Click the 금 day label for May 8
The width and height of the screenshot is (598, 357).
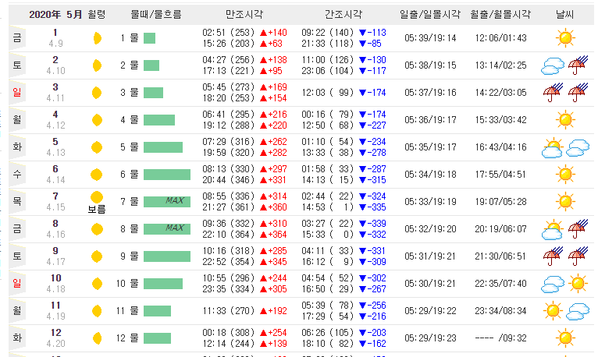(x=17, y=228)
